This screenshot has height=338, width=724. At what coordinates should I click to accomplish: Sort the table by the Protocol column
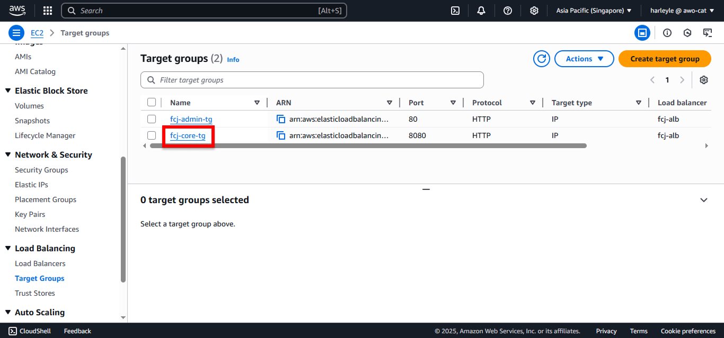point(533,103)
